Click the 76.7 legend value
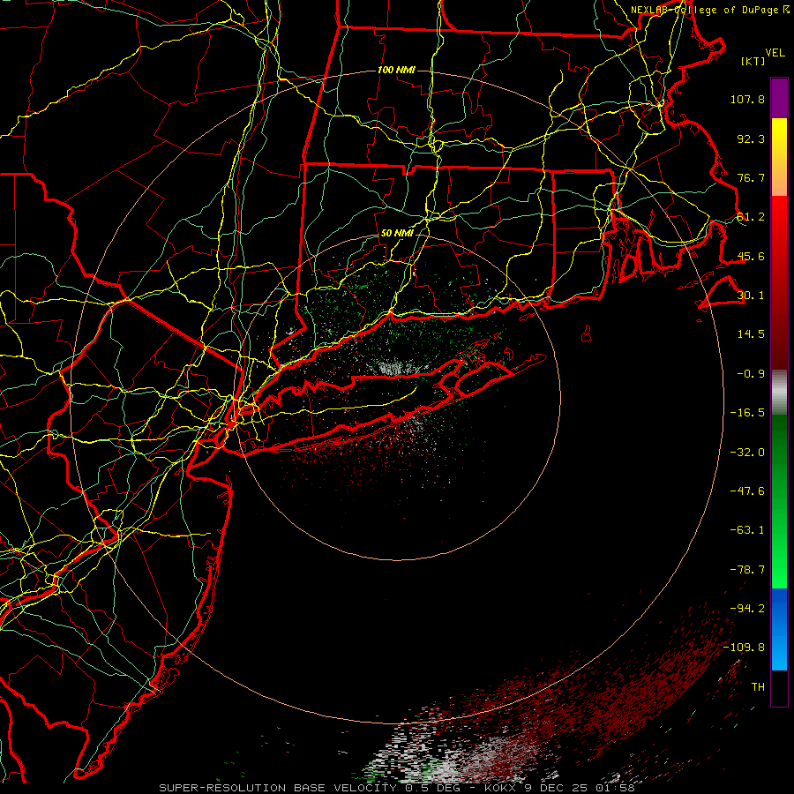The image size is (794, 794). coord(751,177)
